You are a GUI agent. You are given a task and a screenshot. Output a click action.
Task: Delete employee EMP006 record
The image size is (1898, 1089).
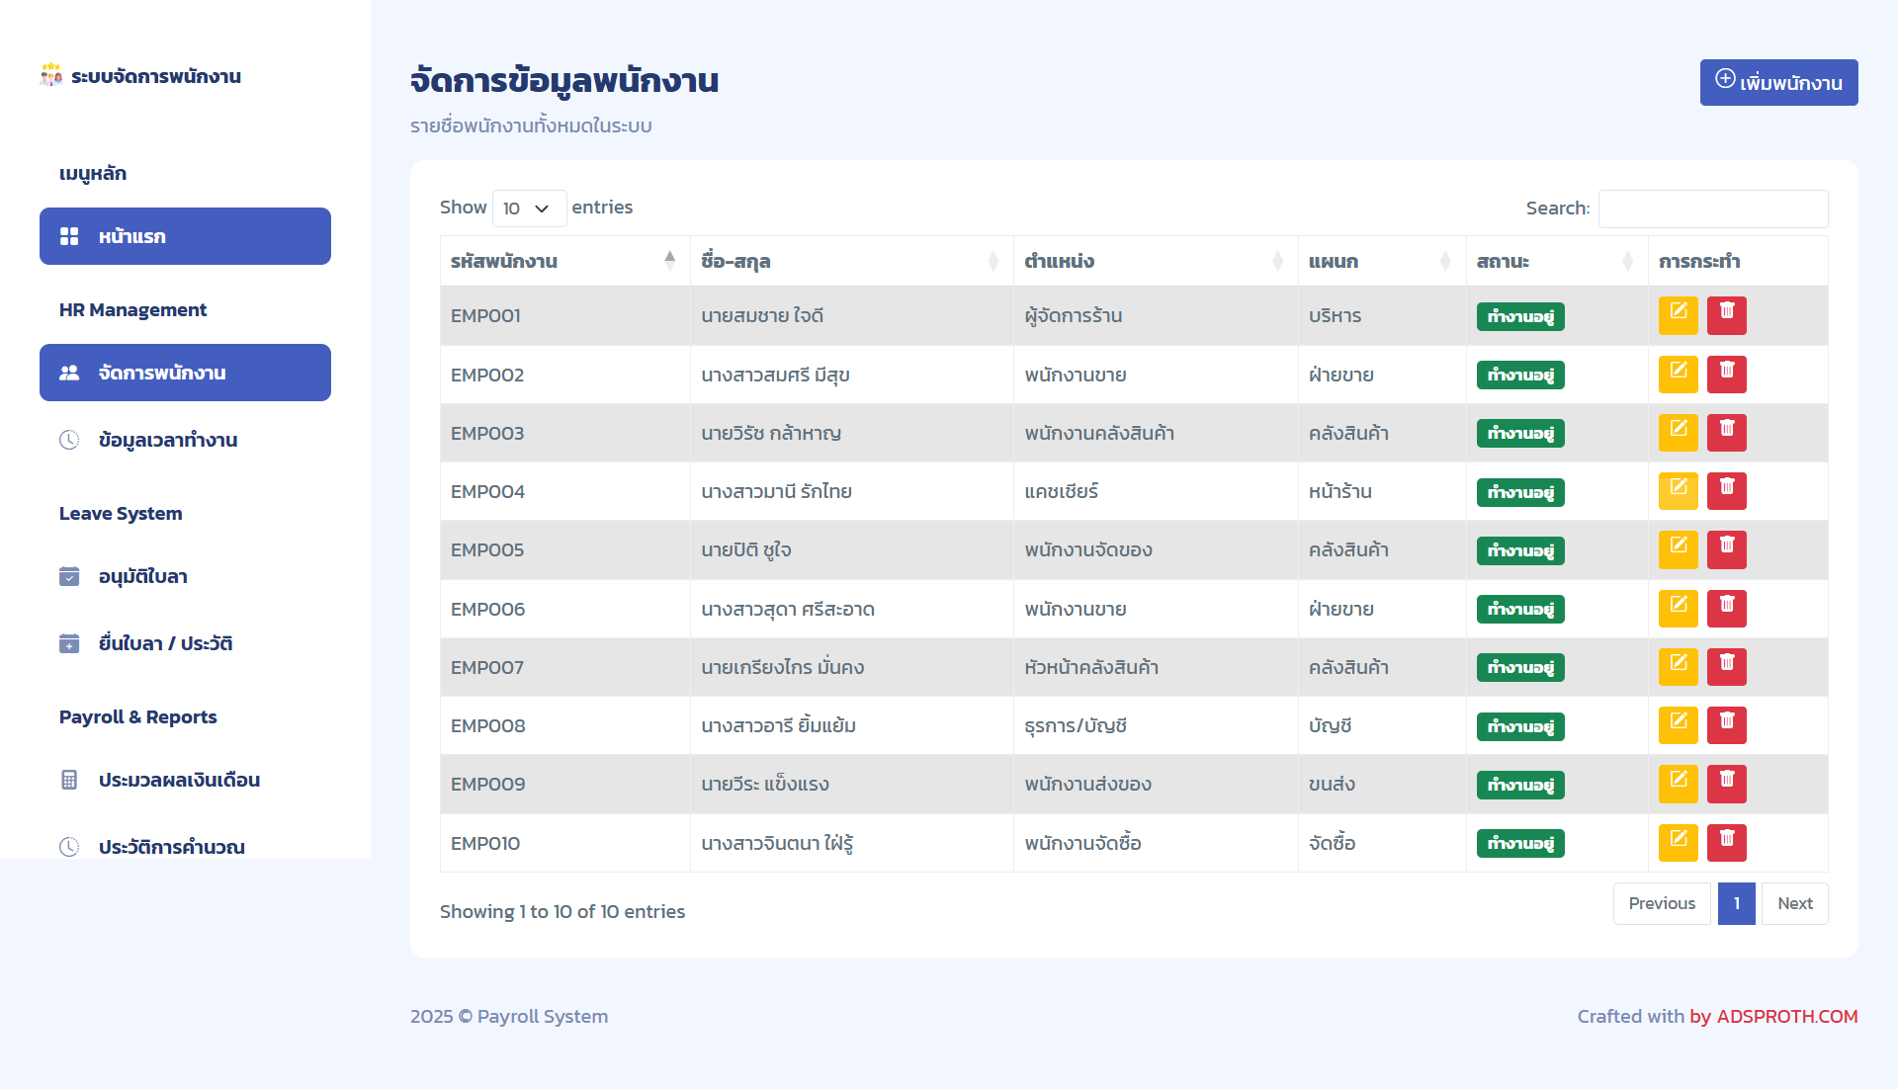(1726, 609)
